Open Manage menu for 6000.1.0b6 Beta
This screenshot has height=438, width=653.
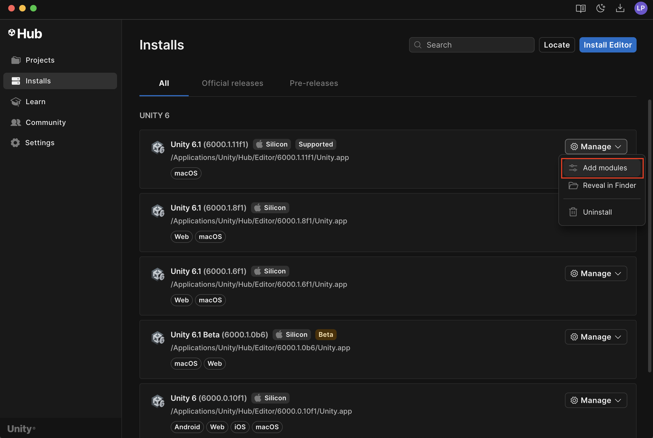click(x=596, y=337)
